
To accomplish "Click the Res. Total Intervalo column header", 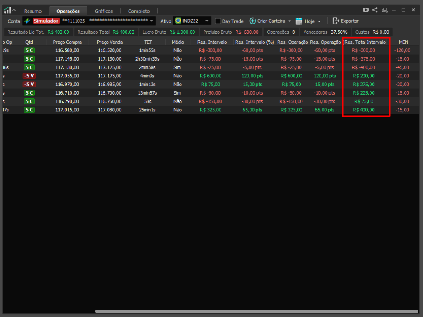I will pyautogui.click(x=365, y=42).
